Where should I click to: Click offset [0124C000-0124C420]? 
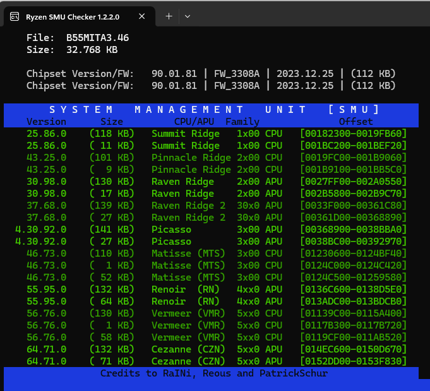pos(353,266)
